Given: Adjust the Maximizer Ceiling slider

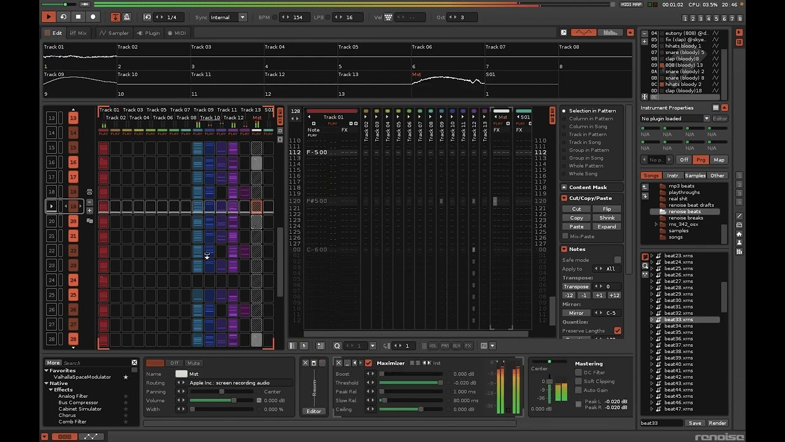Looking at the screenshot, I should tap(410, 409).
